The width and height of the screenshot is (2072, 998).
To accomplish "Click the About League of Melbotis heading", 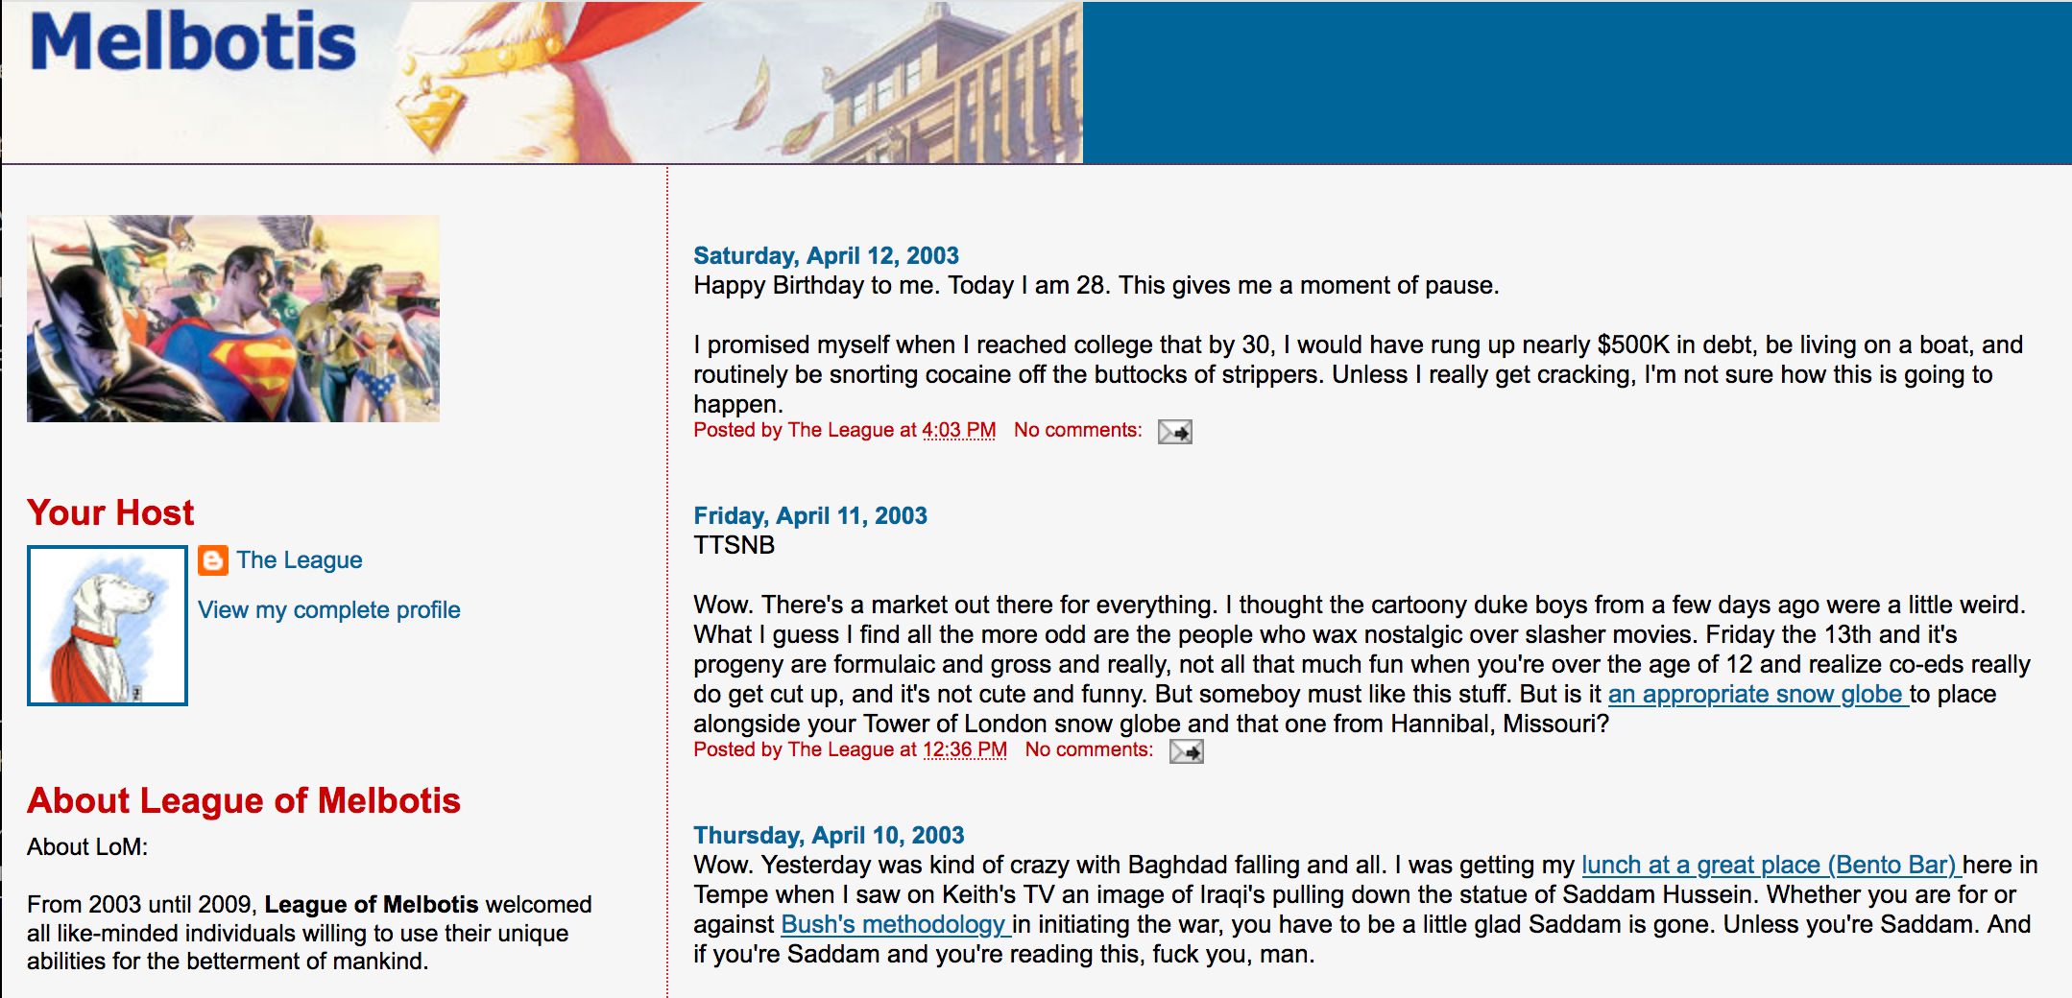I will pos(244,800).
